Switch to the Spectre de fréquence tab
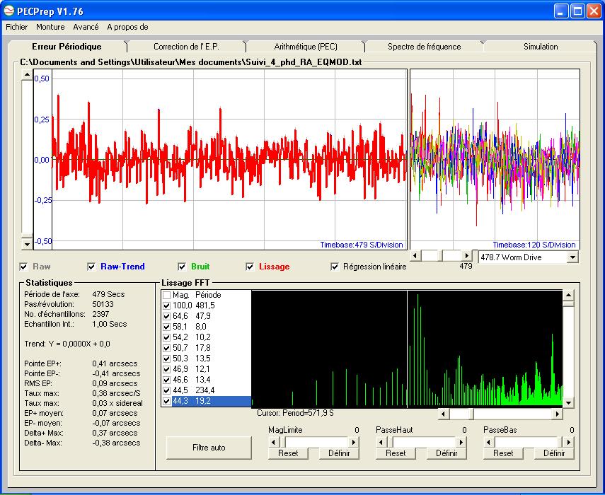The width and height of the screenshot is (605, 495). point(423,47)
